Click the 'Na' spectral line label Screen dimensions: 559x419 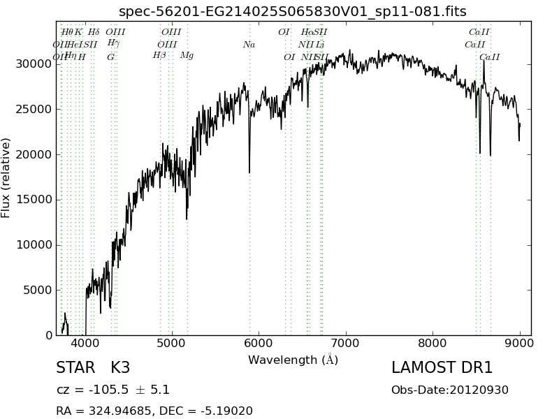tap(249, 45)
